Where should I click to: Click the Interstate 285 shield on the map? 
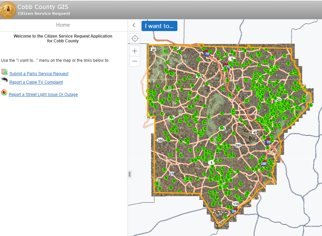264,164
